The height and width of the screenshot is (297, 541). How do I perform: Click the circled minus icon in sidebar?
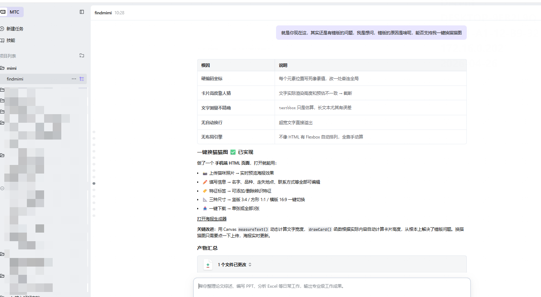[x=2, y=188]
